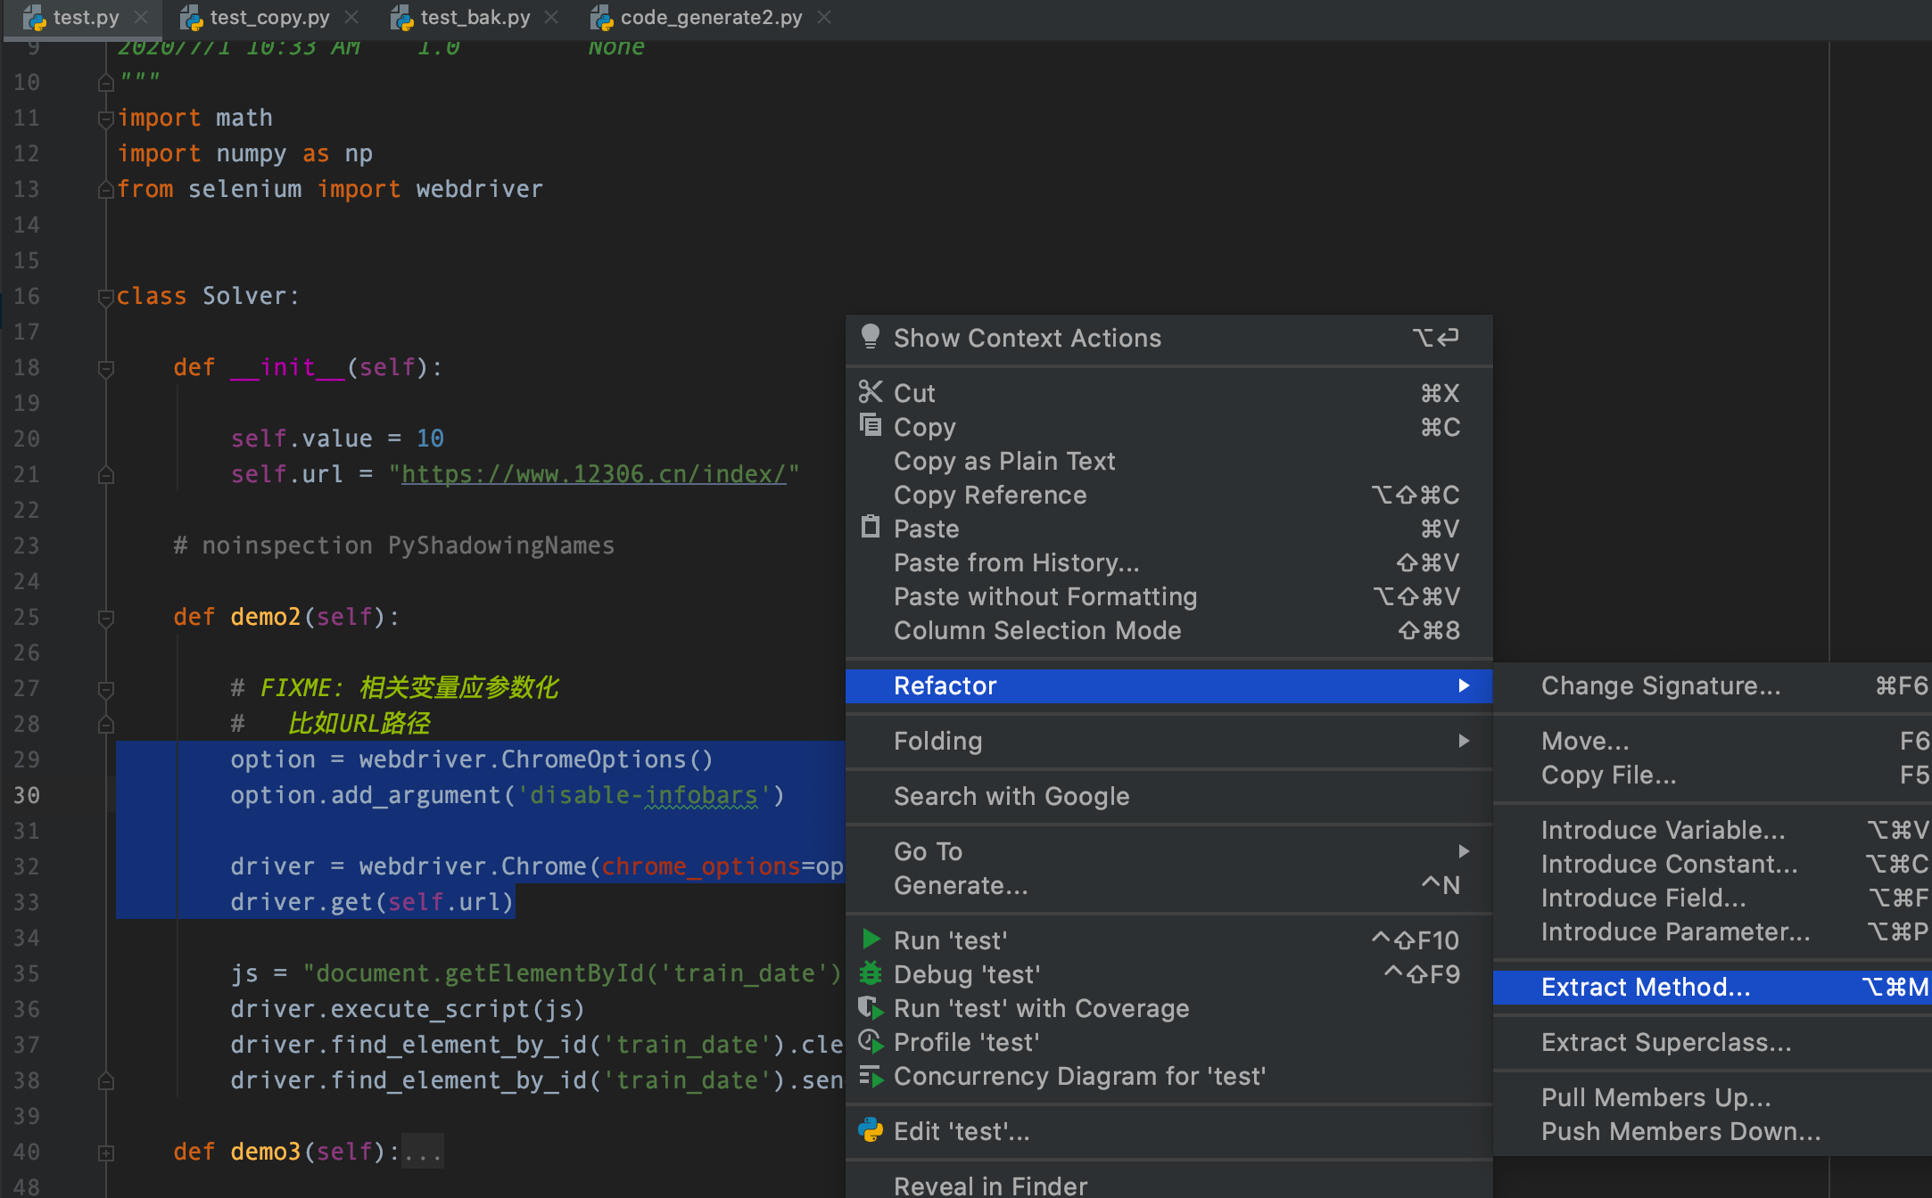Click 'self.value = 10' on line 20
1932x1198 pixels.
(337, 439)
